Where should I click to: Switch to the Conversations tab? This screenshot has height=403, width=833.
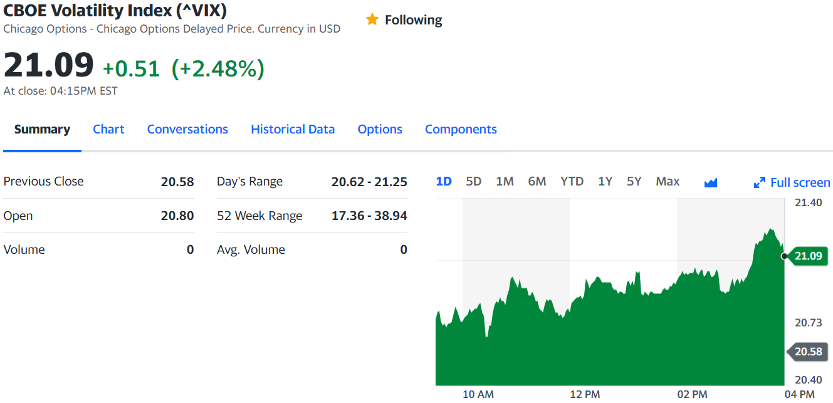pos(187,129)
